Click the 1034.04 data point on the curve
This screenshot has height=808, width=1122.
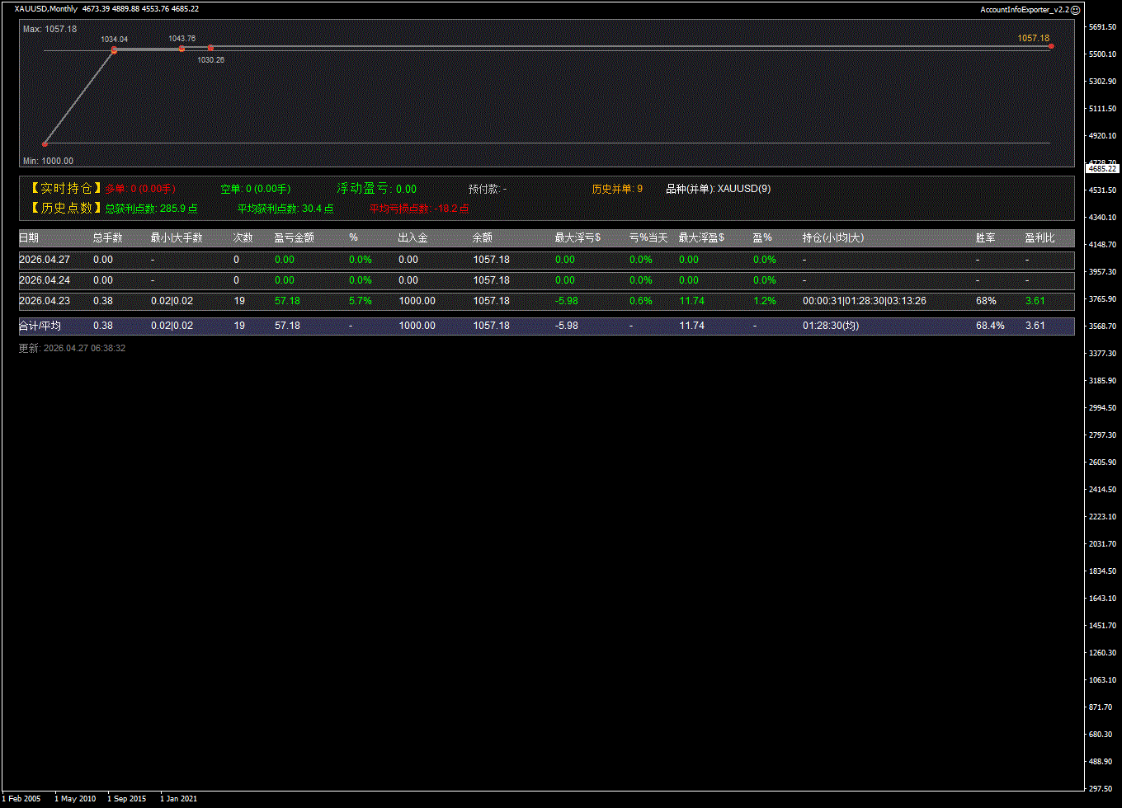click(x=114, y=50)
